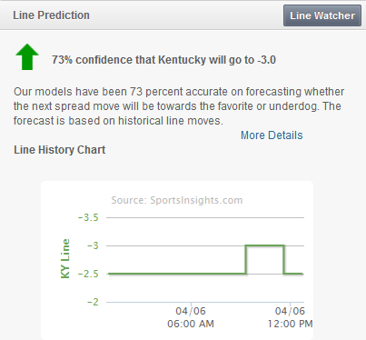
Task: Click the raised -3 plateau of the line
Action: [x=264, y=245]
